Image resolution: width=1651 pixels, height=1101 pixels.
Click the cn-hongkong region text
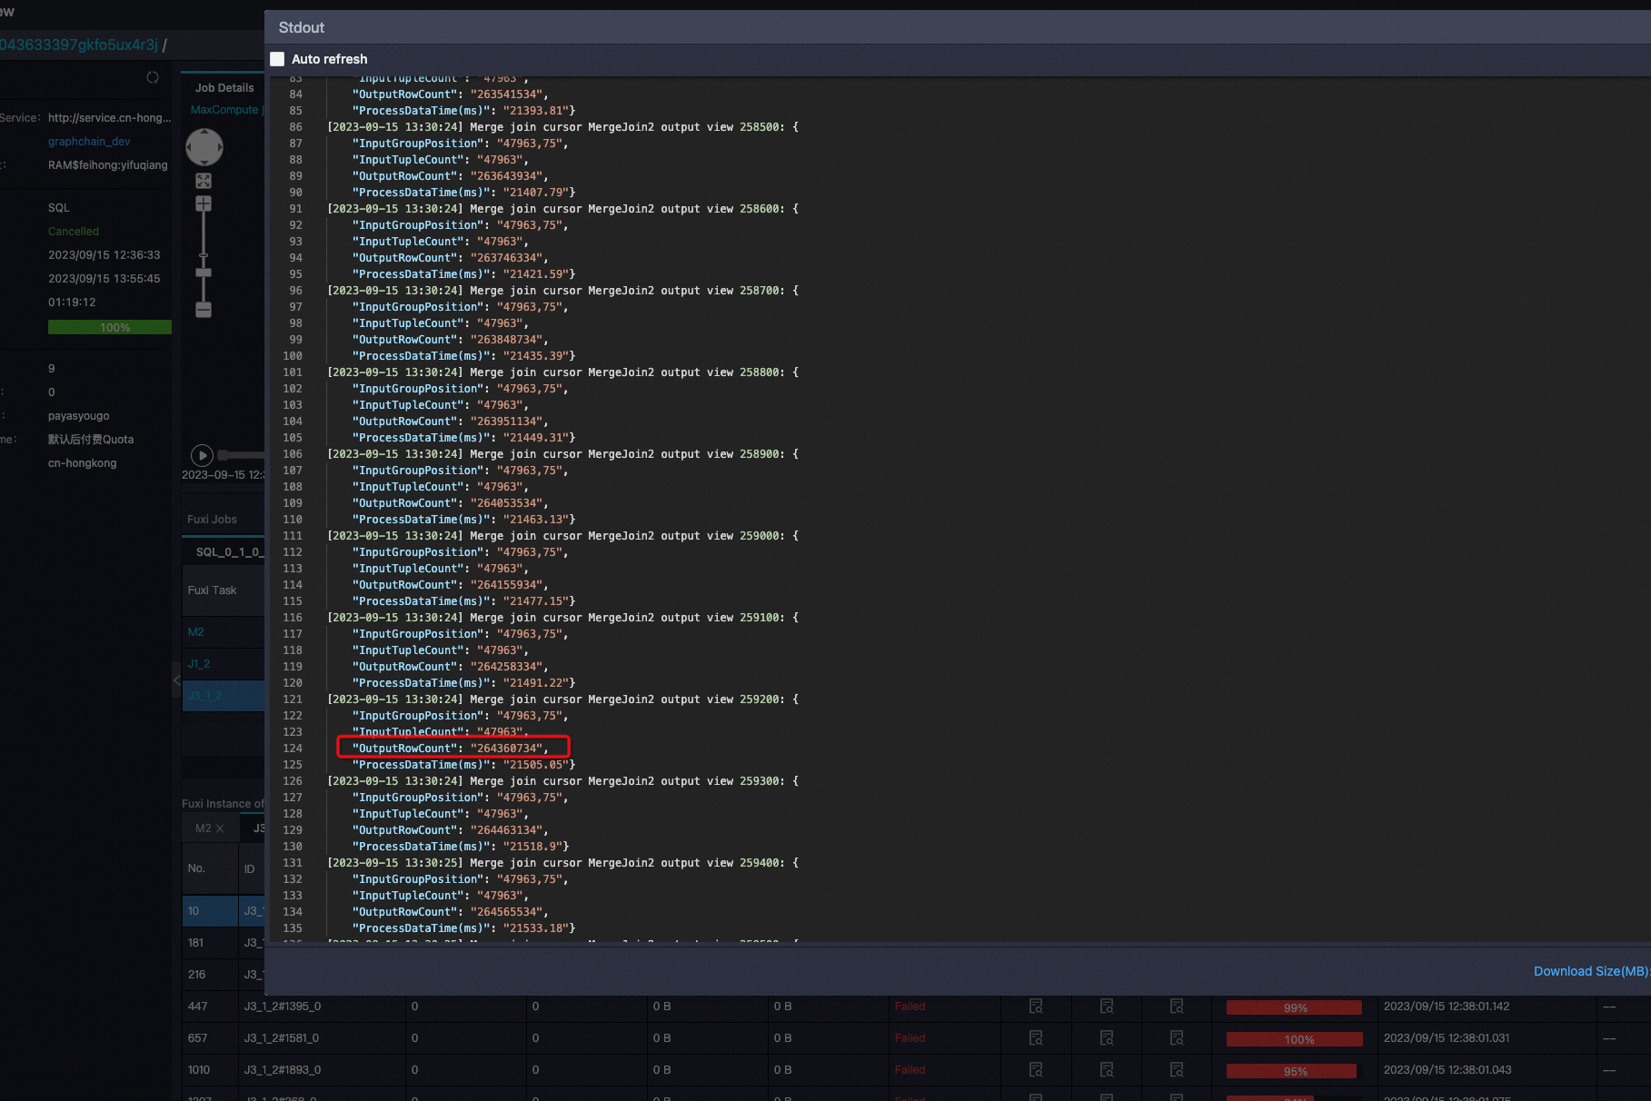click(x=83, y=463)
